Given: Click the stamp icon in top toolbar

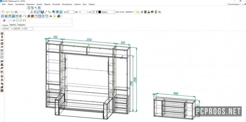Looking at the screenshot, I should [x=149, y=12].
